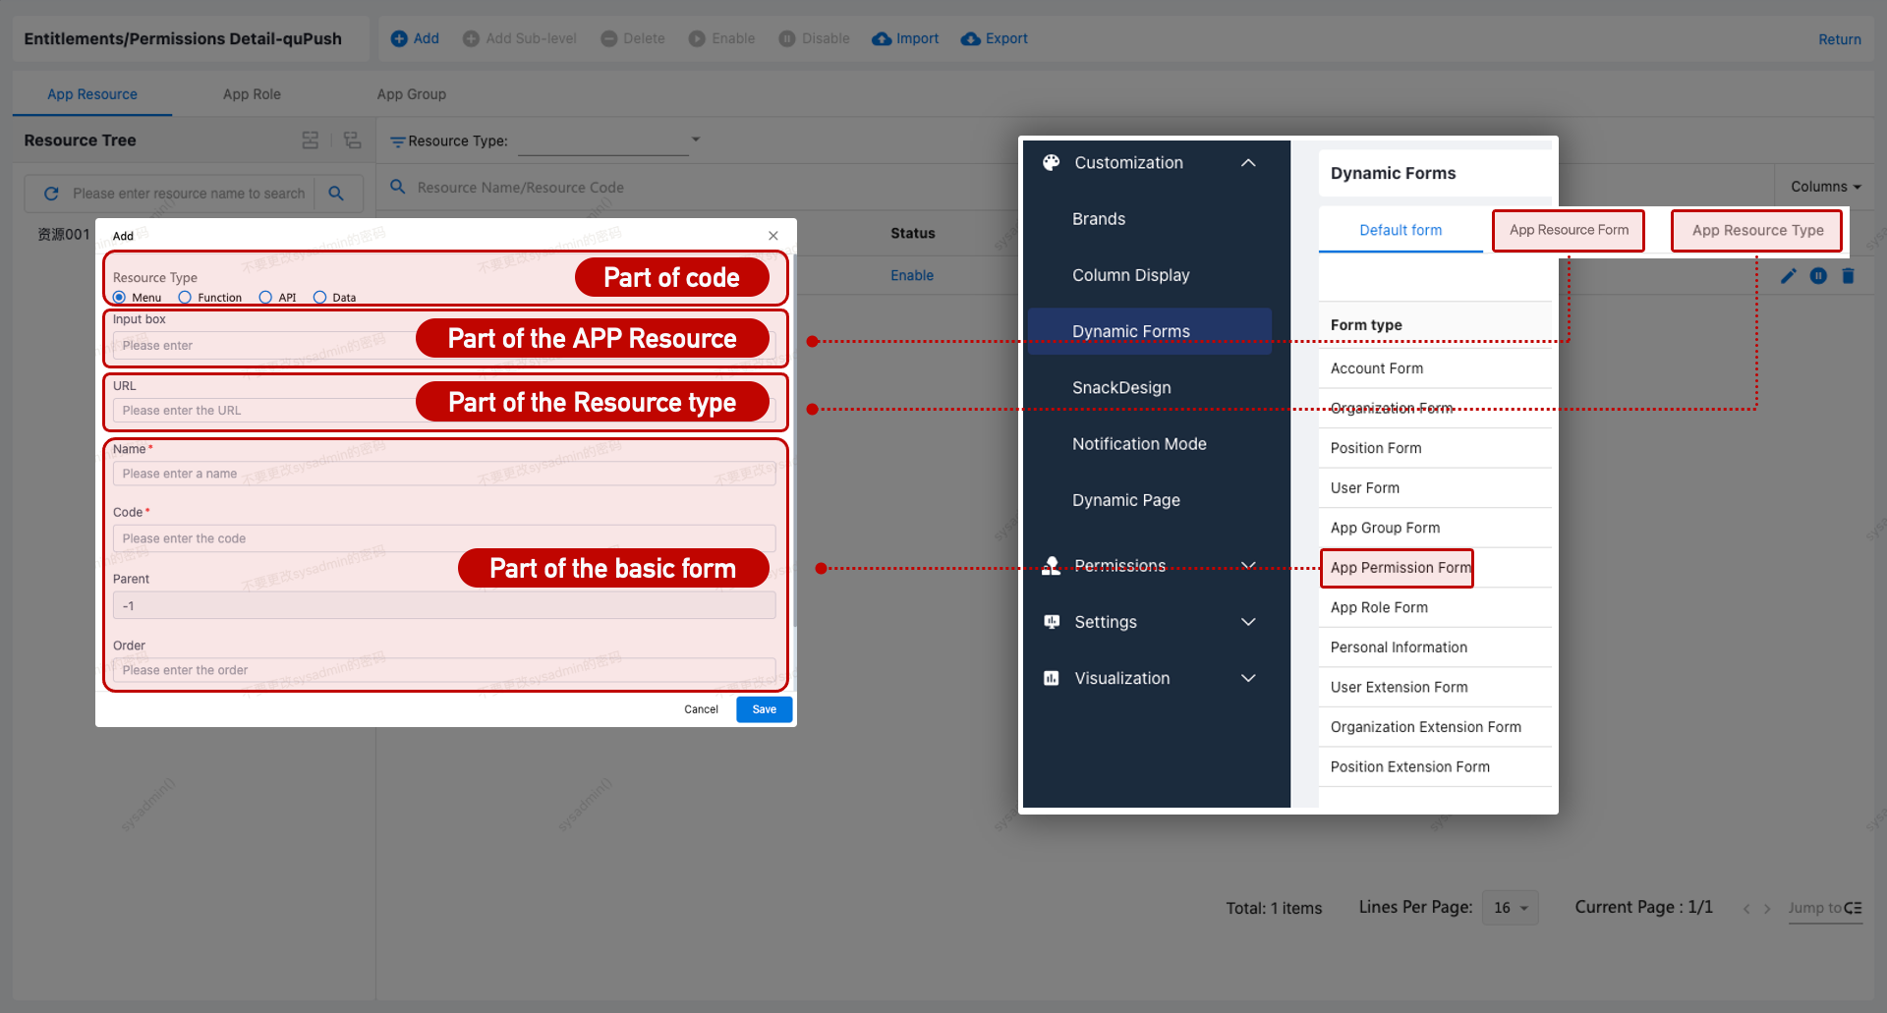Open the Lines Per Page selector
Viewport: 1887px width, 1013px height.
tap(1511, 907)
